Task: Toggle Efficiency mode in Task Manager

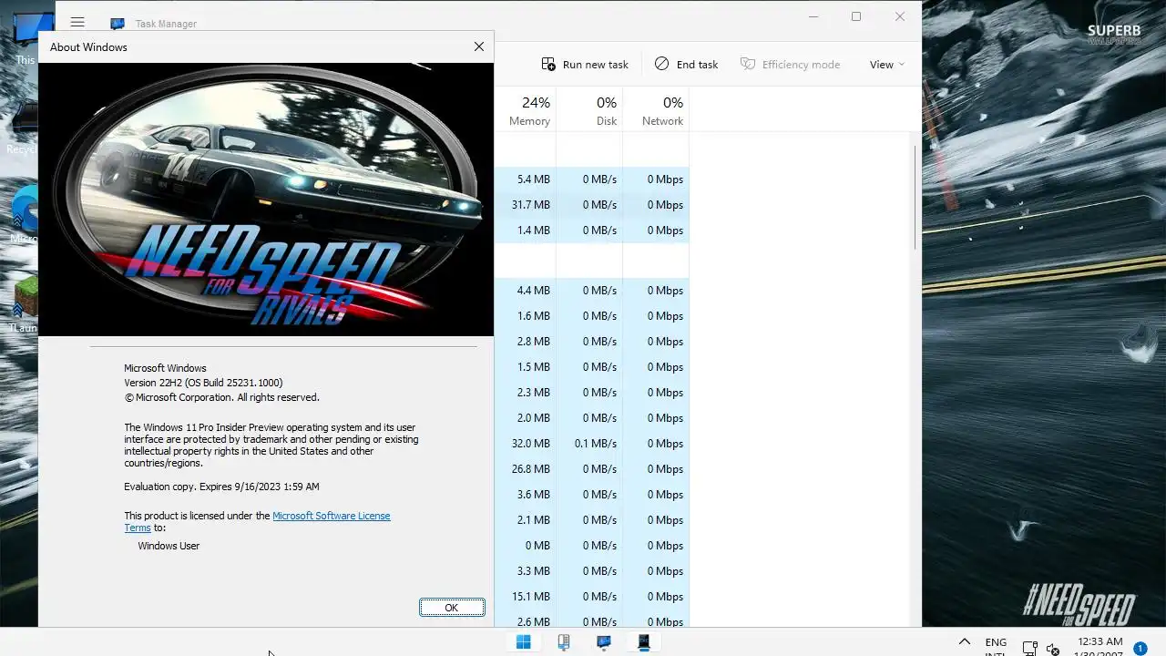Action: click(790, 65)
